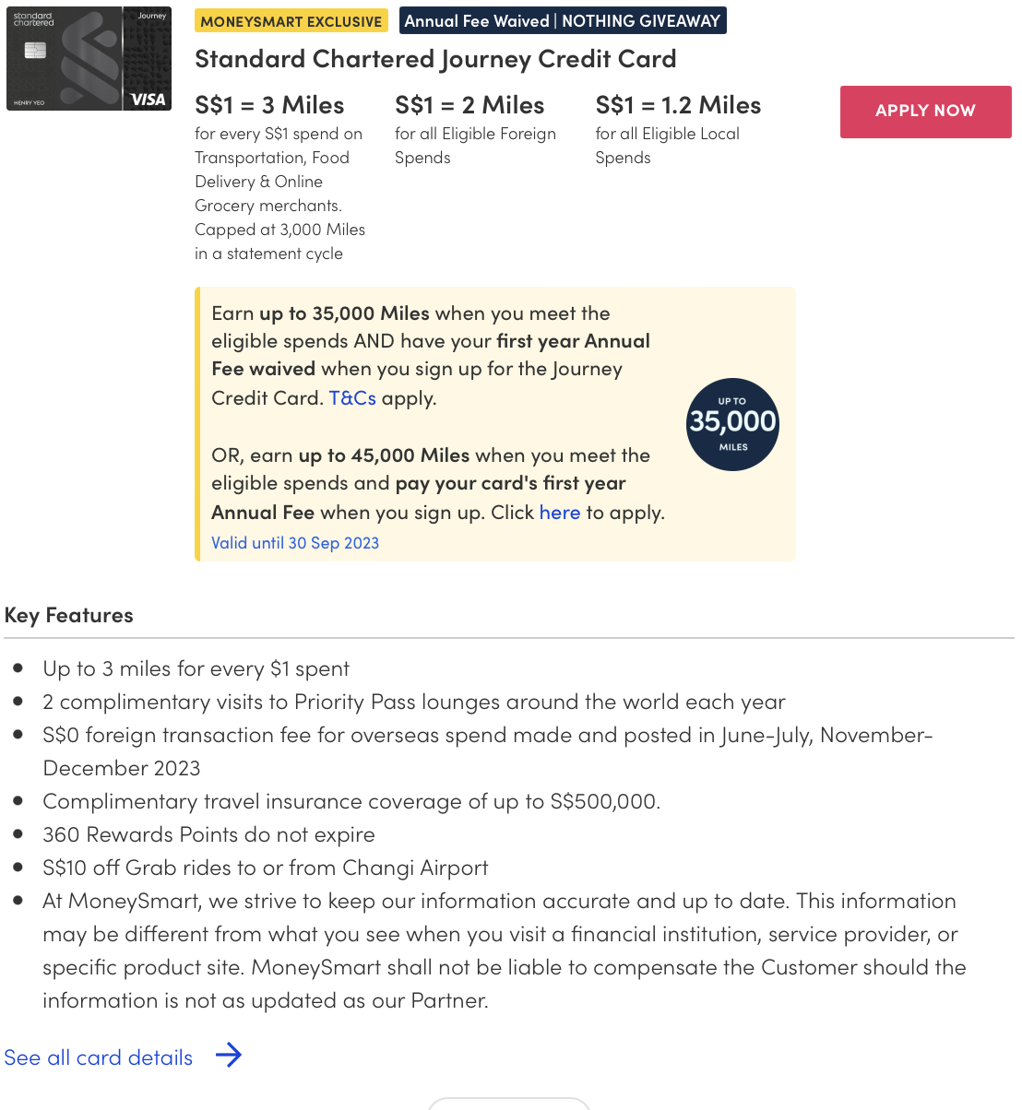Click the partially visible rounded button at page bottom
The image size is (1022, 1110).
point(508,1104)
